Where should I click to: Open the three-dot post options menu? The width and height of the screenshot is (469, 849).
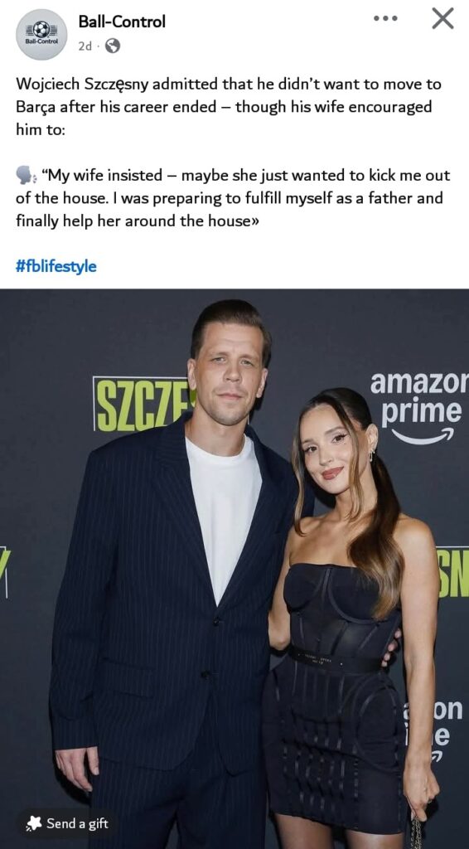pos(385,18)
